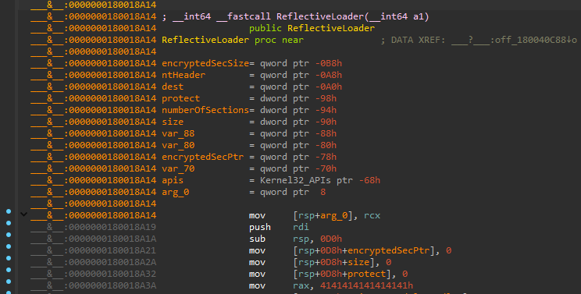
Task: Select the protect variable definition
Action: click(181, 98)
